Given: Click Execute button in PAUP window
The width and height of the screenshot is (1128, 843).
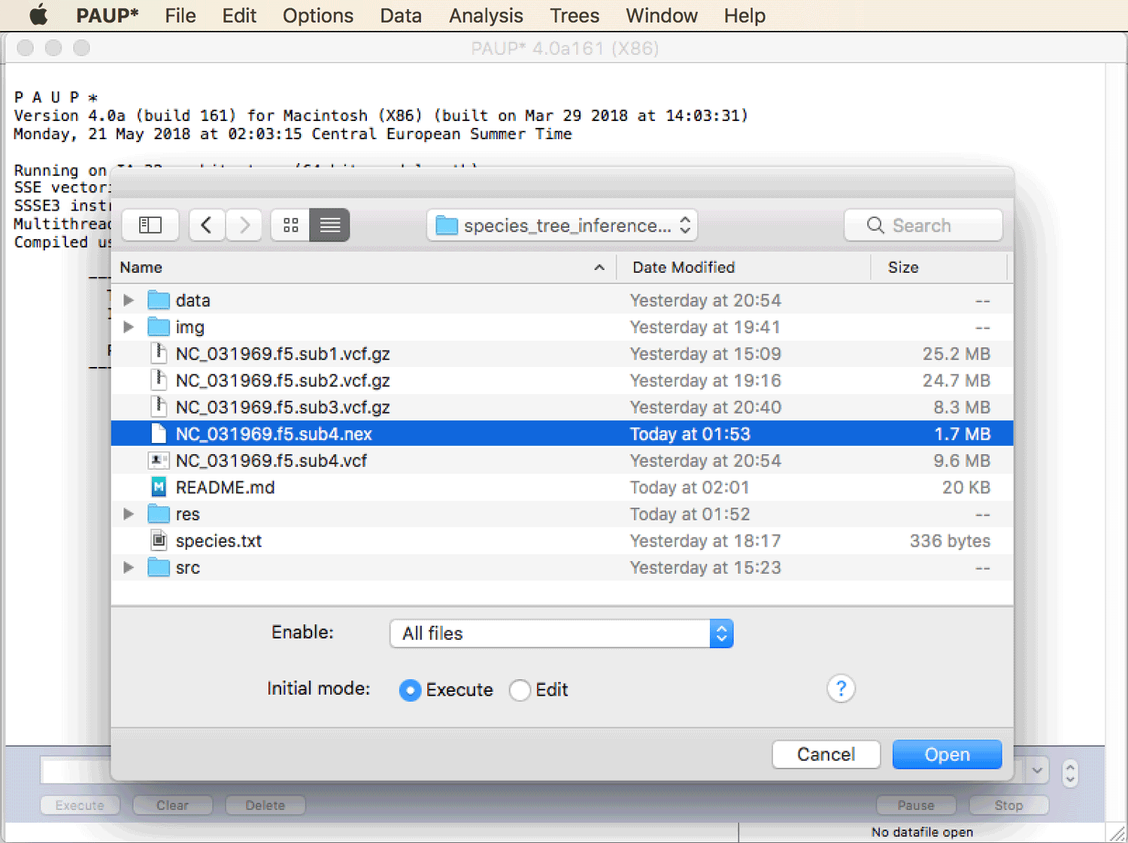Looking at the screenshot, I should 80,805.
